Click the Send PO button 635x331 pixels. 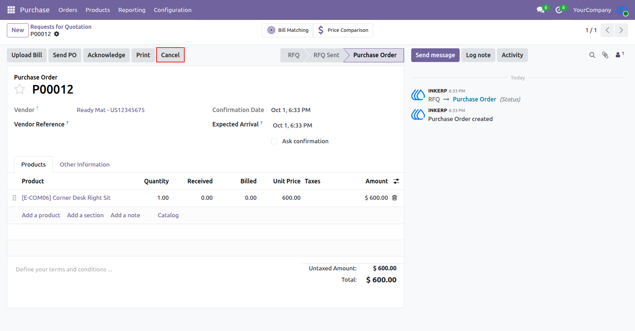[65, 55]
